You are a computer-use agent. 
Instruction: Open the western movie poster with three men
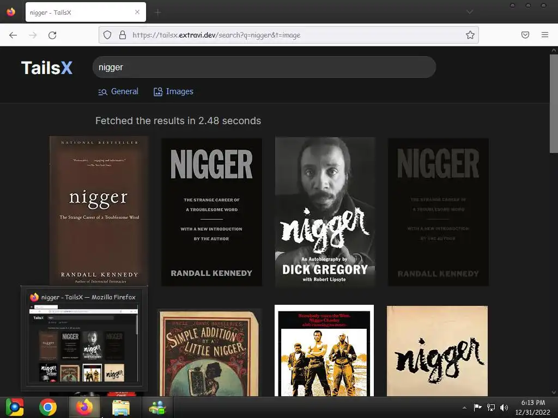point(324,351)
